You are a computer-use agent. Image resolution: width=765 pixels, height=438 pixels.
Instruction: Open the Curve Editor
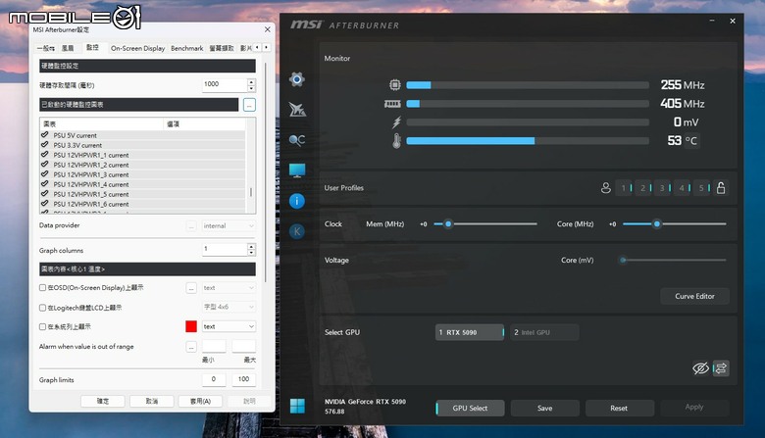(x=694, y=296)
